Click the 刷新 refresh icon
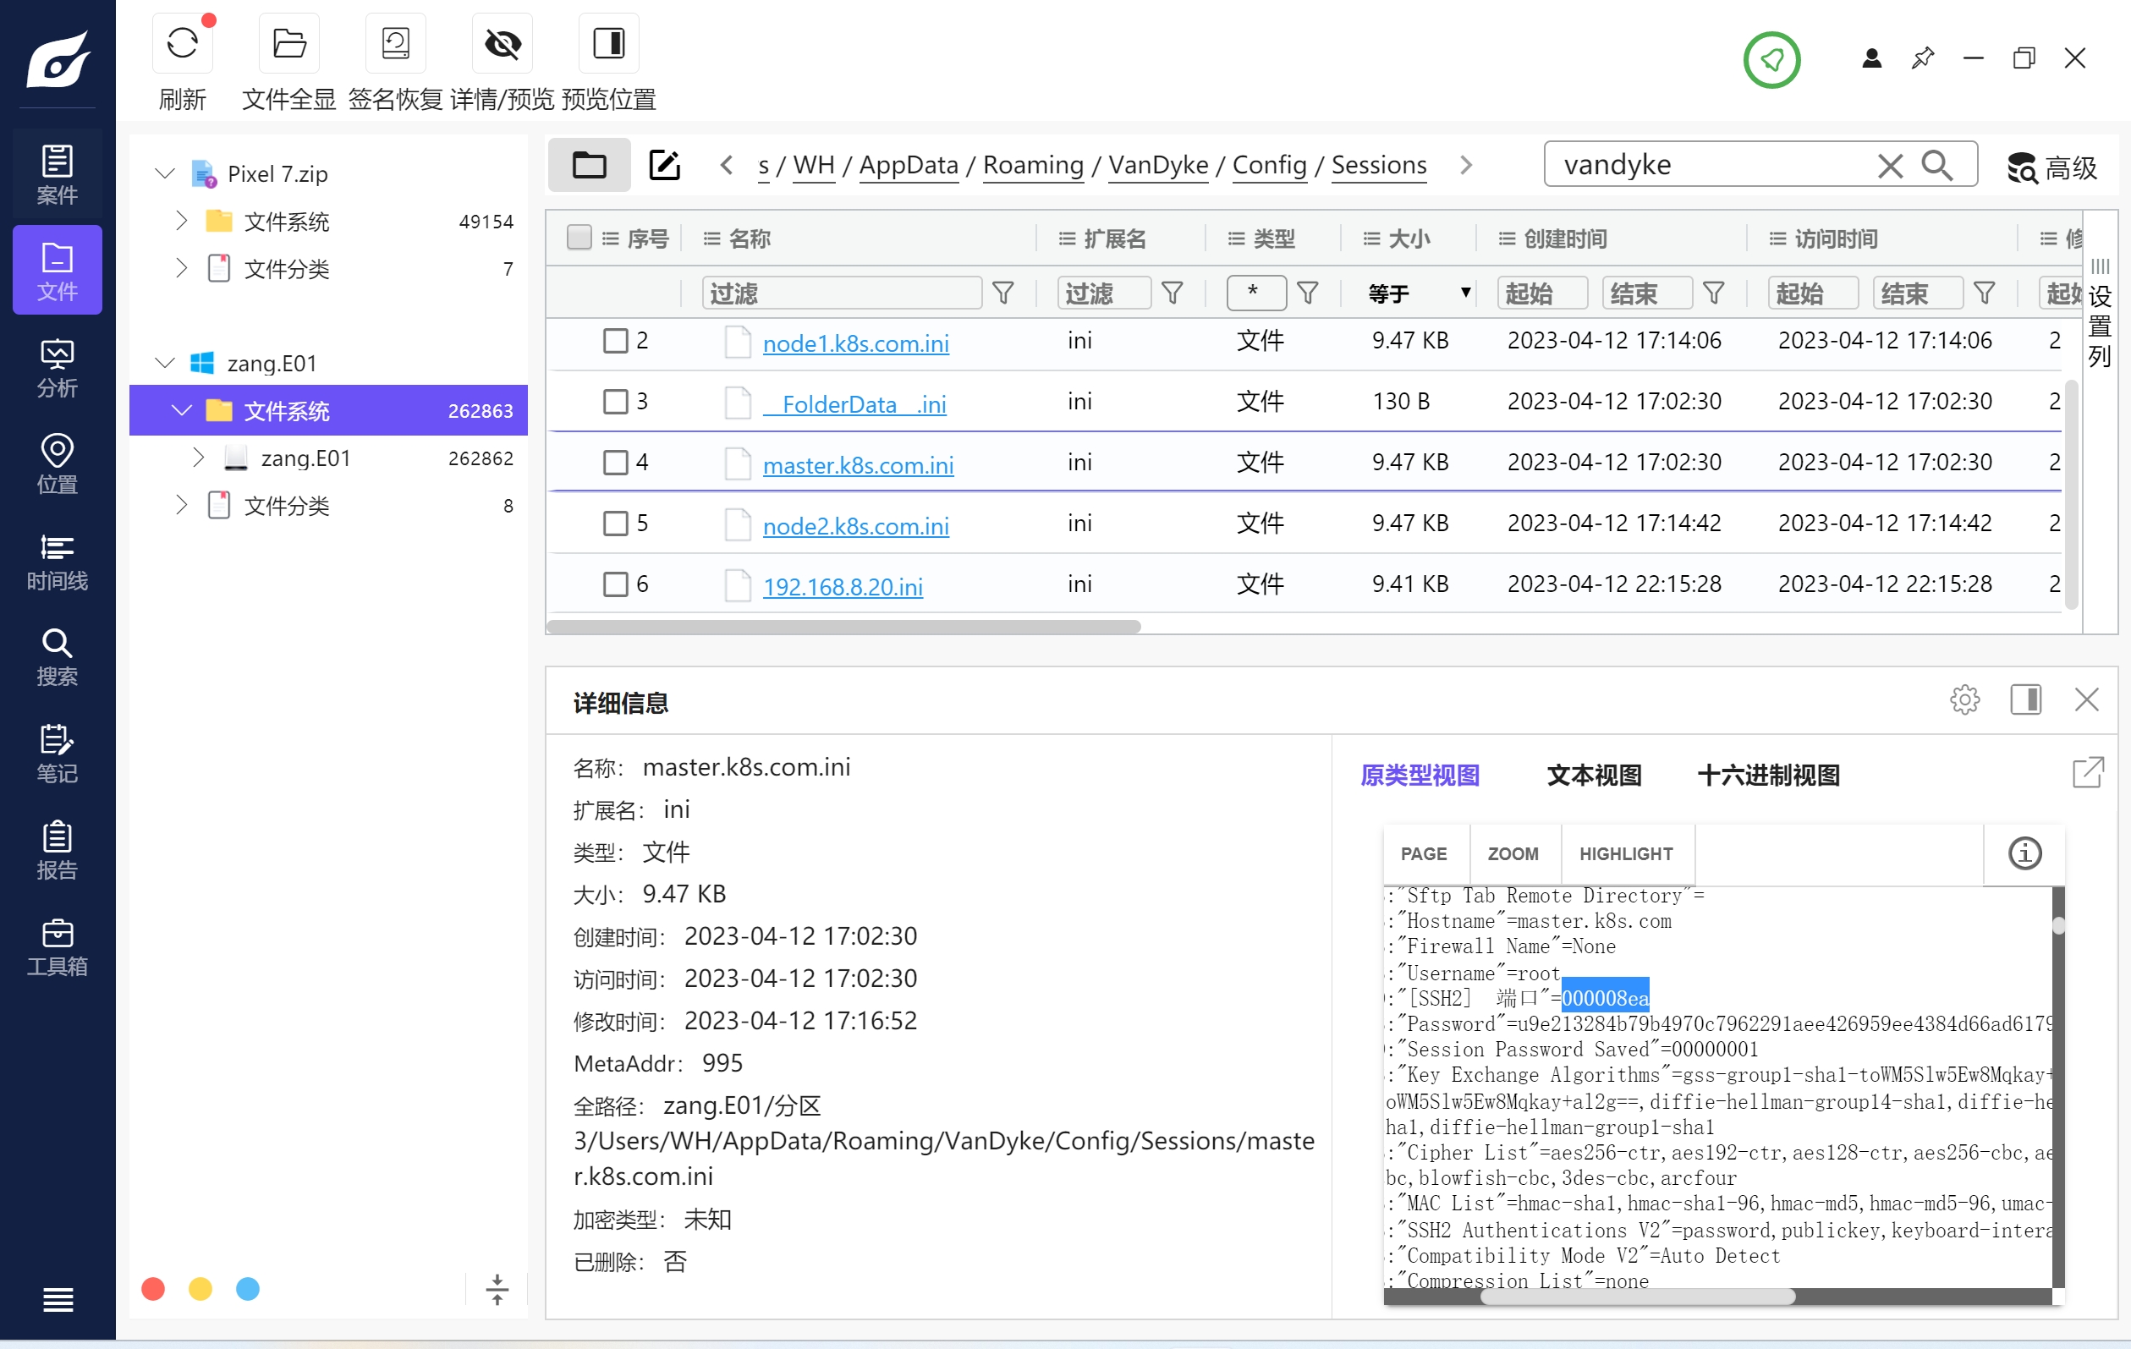The height and width of the screenshot is (1349, 2131). [182, 42]
